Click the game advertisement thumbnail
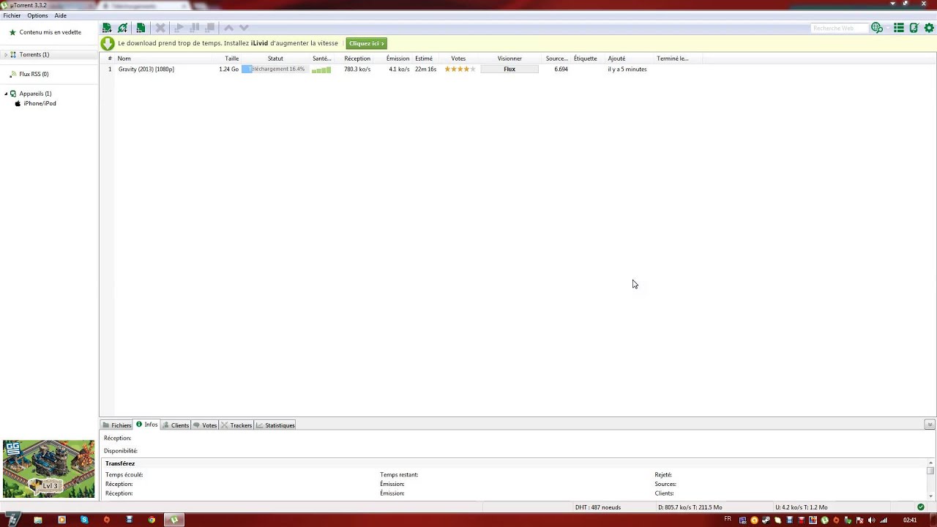The height and width of the screenshot is (527, 937). pos(49,469)
